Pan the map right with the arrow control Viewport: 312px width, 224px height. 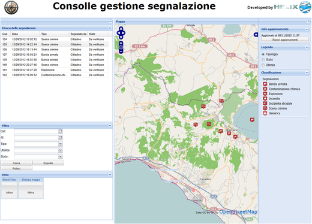click(124, 33)
